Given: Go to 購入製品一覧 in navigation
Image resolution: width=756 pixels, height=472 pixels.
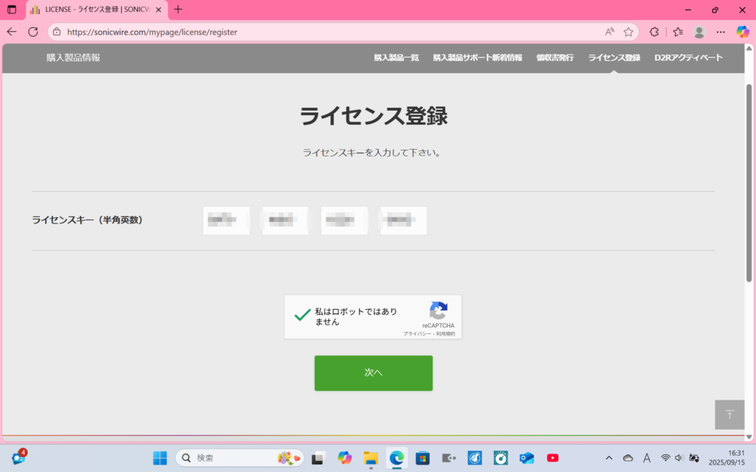Looking at the screenshot, I should tap(396, 58).
